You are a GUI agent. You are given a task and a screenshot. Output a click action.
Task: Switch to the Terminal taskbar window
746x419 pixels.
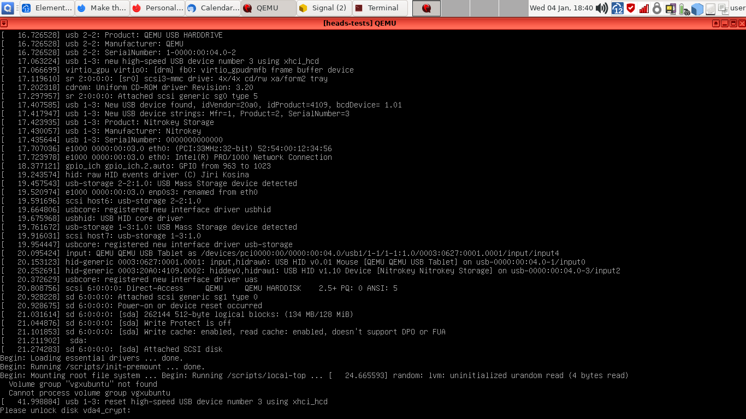[380, 8]
